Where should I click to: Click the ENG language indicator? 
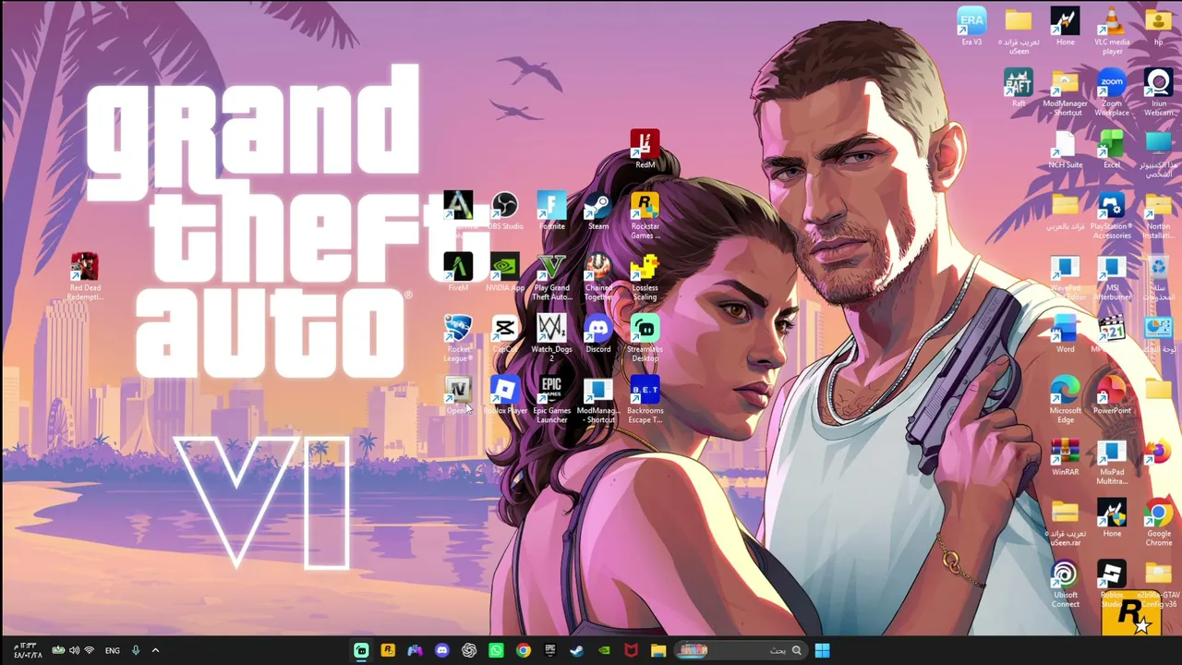[x=112, y=650]
